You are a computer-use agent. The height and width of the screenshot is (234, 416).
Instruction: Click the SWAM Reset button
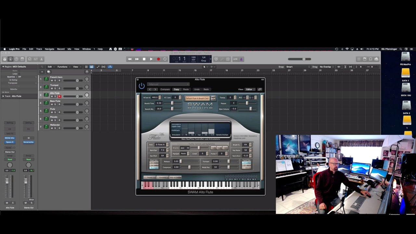point(149,177)
